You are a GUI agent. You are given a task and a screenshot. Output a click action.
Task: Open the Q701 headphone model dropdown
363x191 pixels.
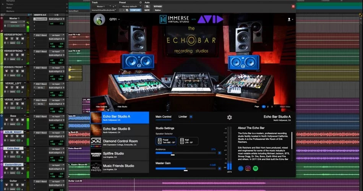click(114, 19)
